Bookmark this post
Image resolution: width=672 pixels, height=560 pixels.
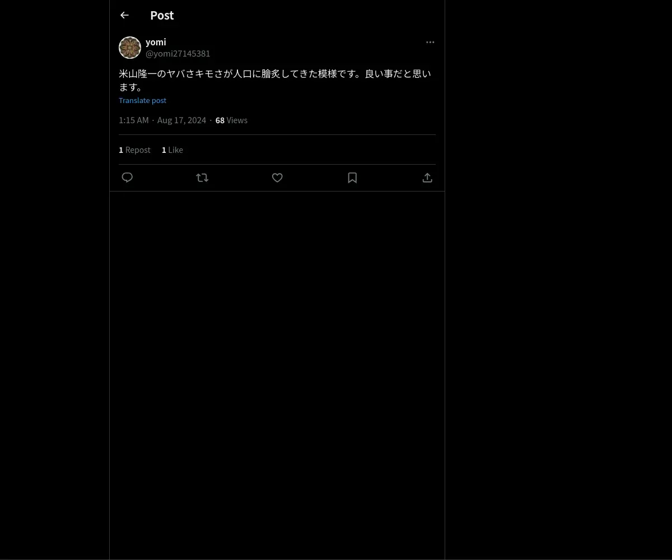(352, 178)
